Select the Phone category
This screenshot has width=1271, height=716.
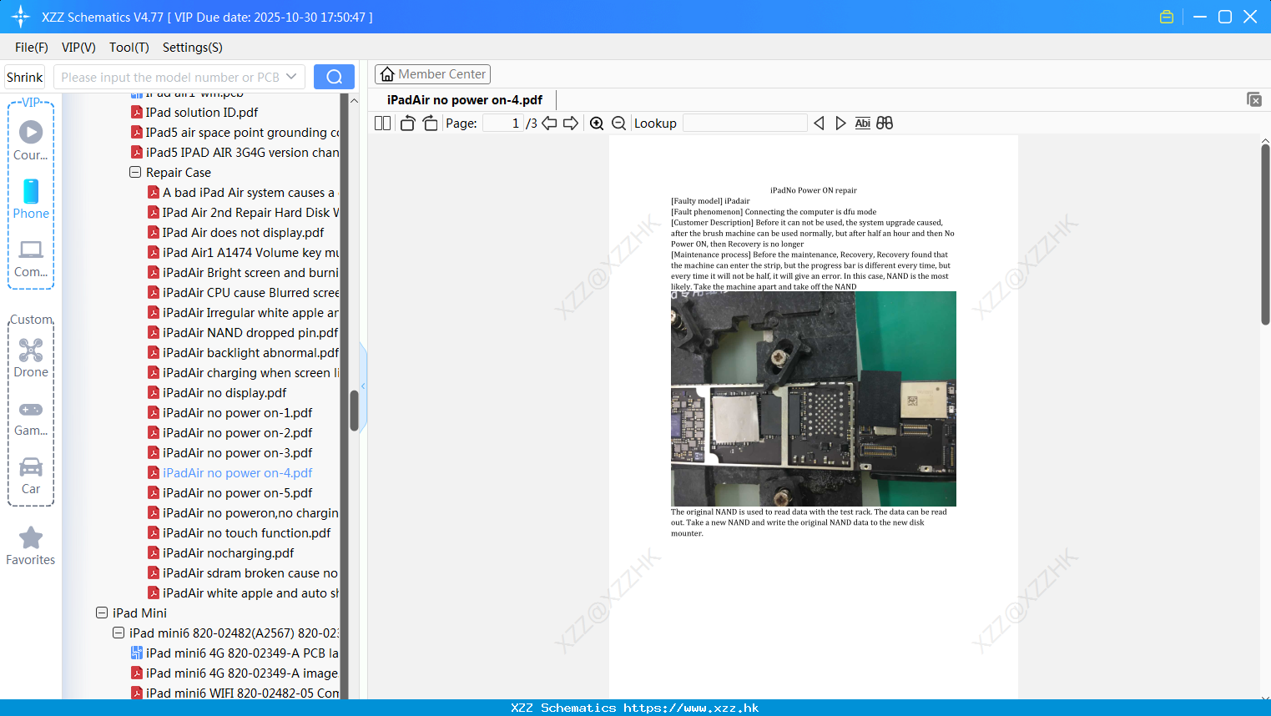click(x=31, y=199)
